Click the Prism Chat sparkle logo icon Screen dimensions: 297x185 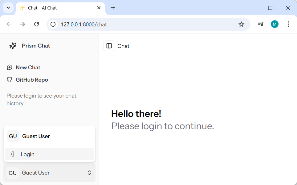coord(13,46)
